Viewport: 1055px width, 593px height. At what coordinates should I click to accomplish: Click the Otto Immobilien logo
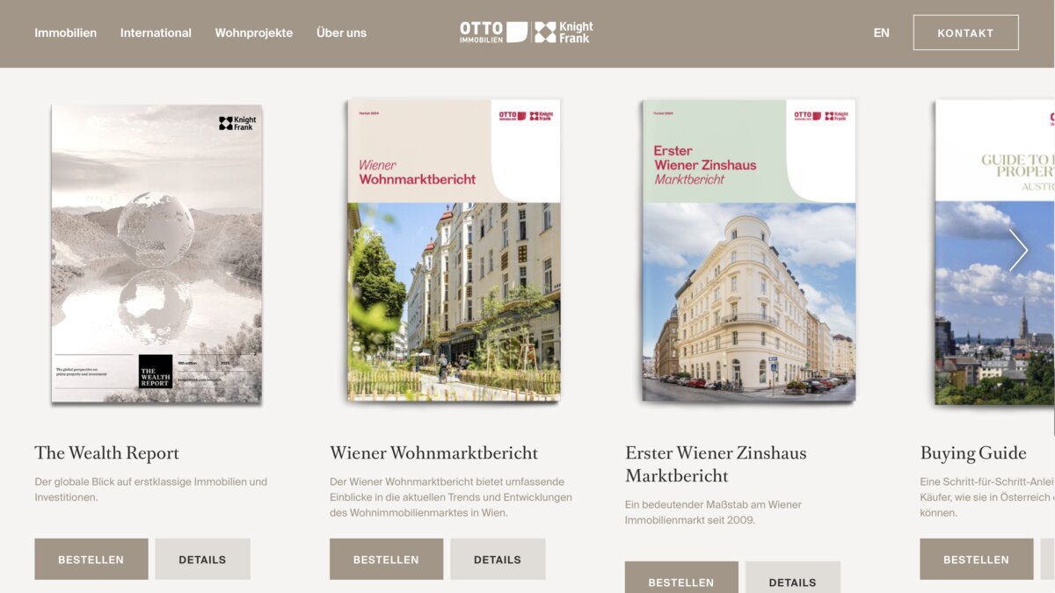pyautogui.click(x=493, y=33)
